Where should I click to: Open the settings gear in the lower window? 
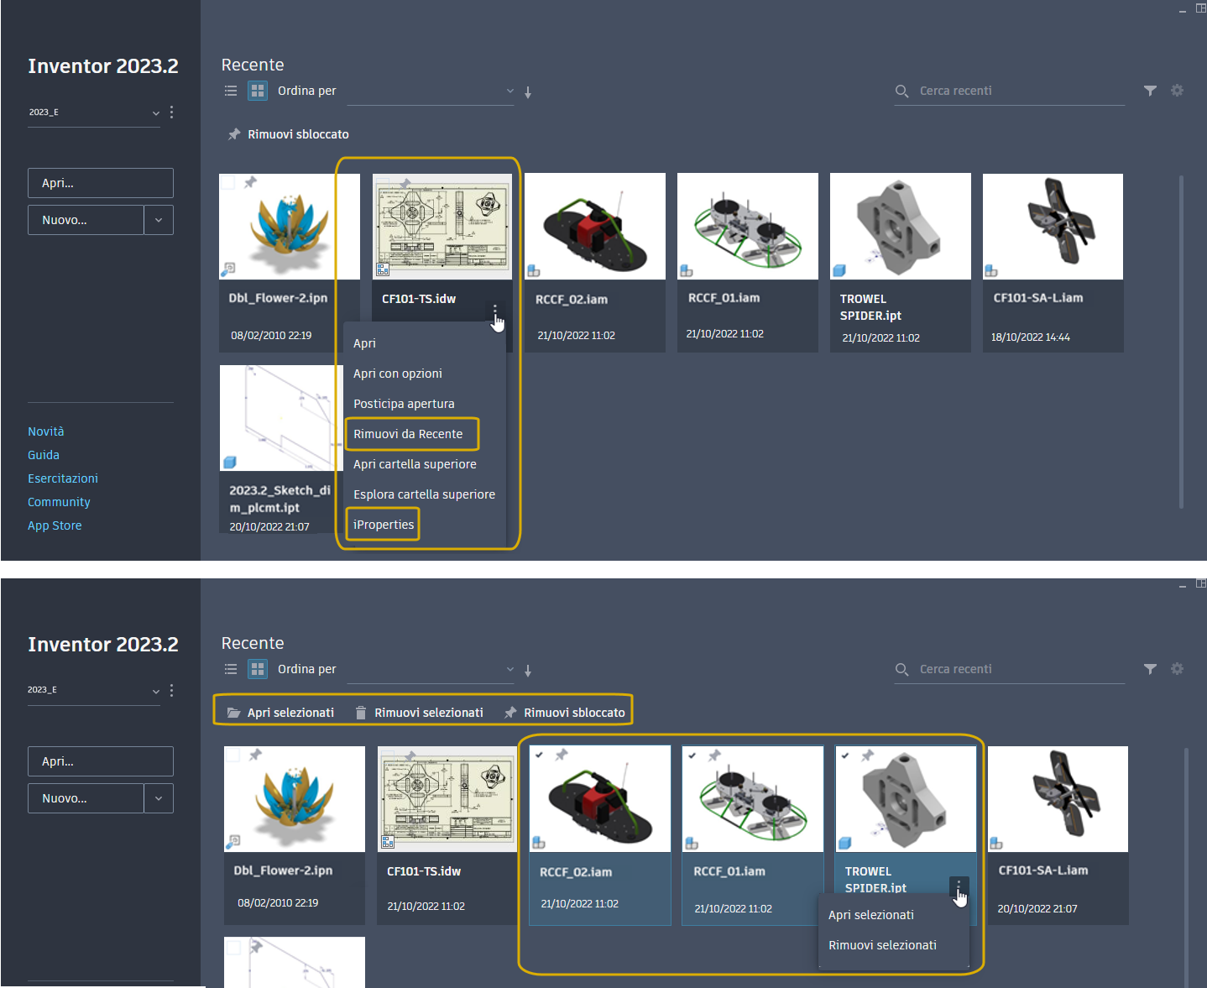1177,669
